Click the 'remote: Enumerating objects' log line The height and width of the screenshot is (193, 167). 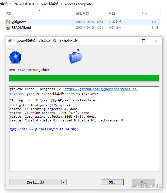coord(45,109)
